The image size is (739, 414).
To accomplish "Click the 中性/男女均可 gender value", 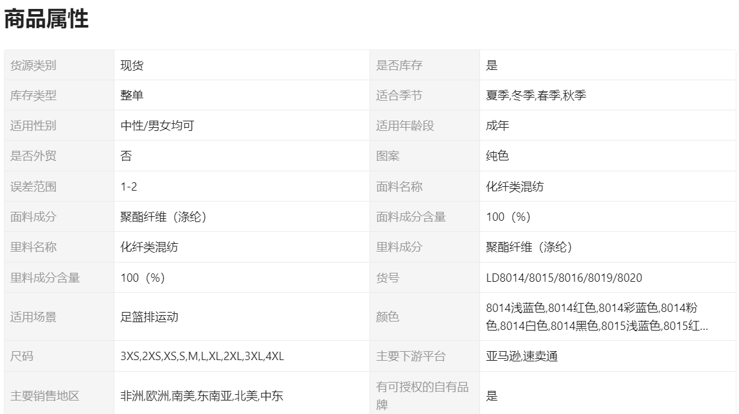I will coord(157,126).
